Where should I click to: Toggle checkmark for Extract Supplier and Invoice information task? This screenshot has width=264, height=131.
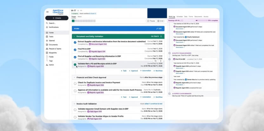(x=75, y=42)
